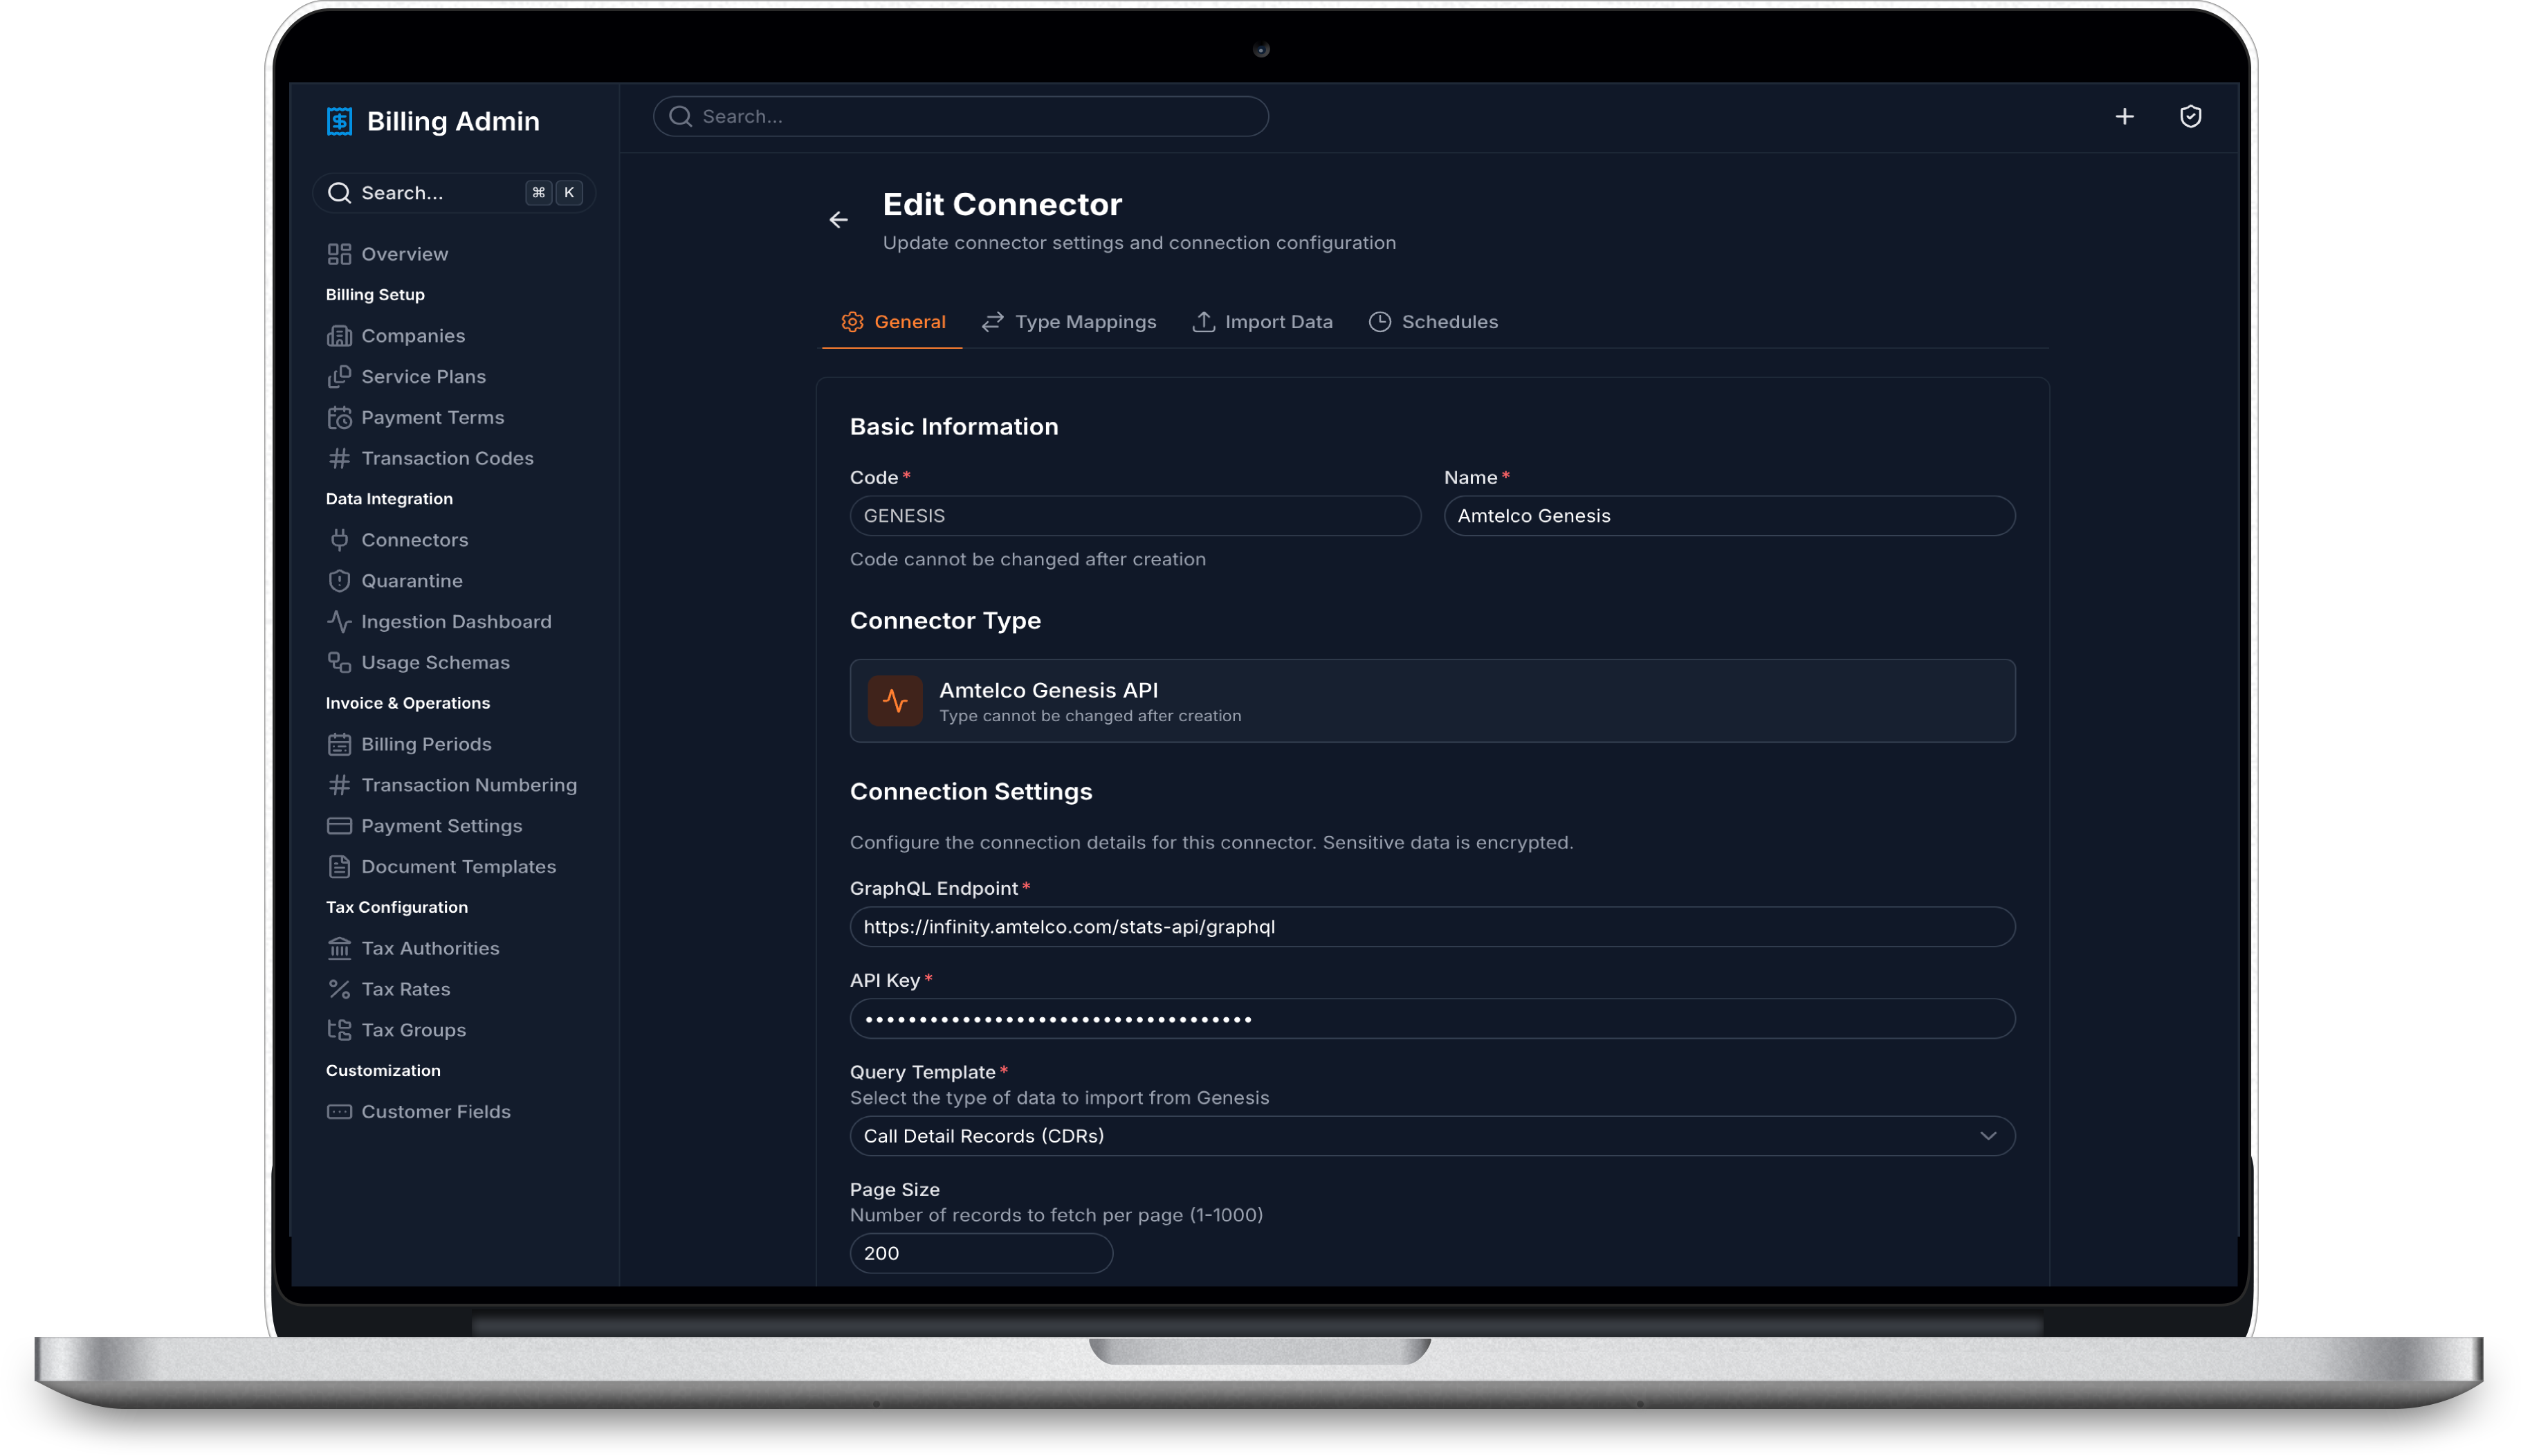Open Tax Authorities in sidebar
This screenshot has width=2521, height=1456.
430,948
